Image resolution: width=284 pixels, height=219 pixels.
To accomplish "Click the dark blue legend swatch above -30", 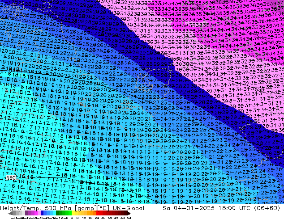I will [x=42, y=213].
